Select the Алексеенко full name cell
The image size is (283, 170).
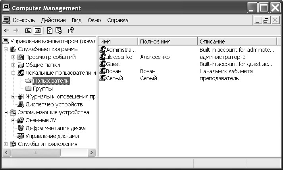[155, 57]
